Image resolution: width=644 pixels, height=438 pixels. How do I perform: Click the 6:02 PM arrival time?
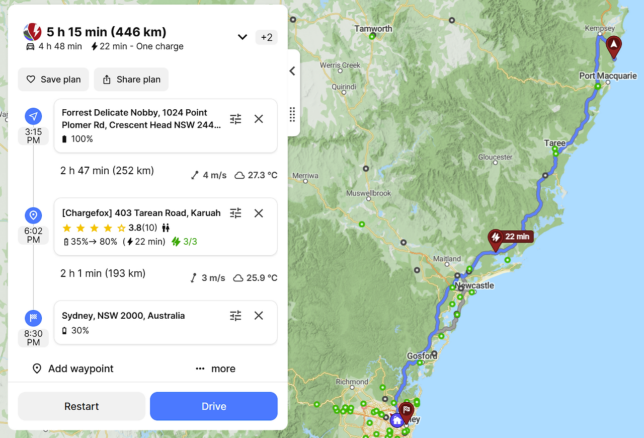point(33,235)
